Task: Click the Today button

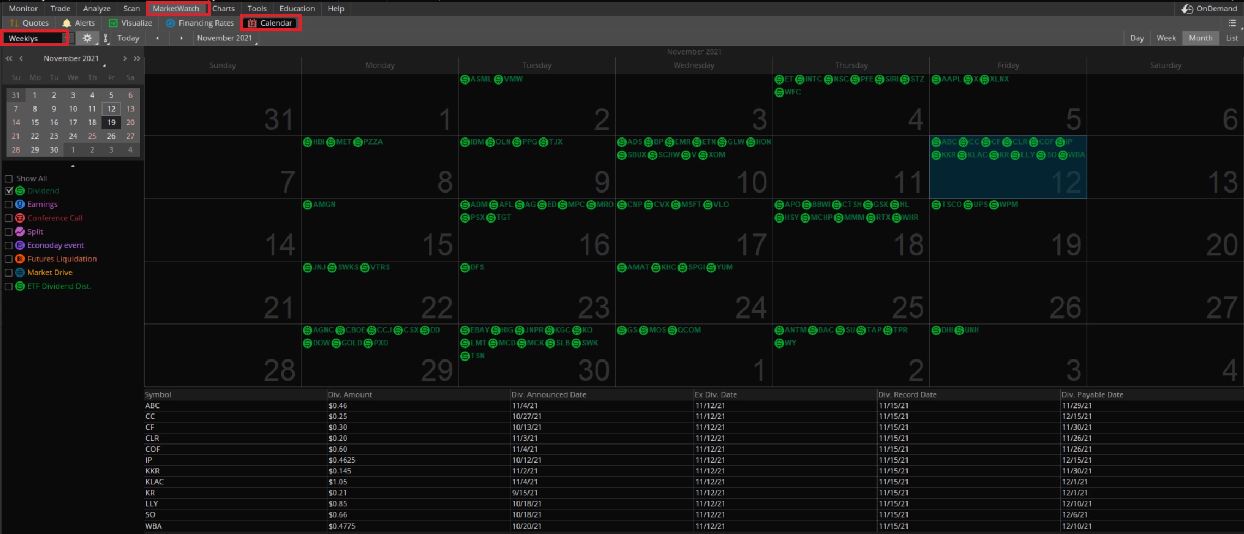Action: point(128,38)
